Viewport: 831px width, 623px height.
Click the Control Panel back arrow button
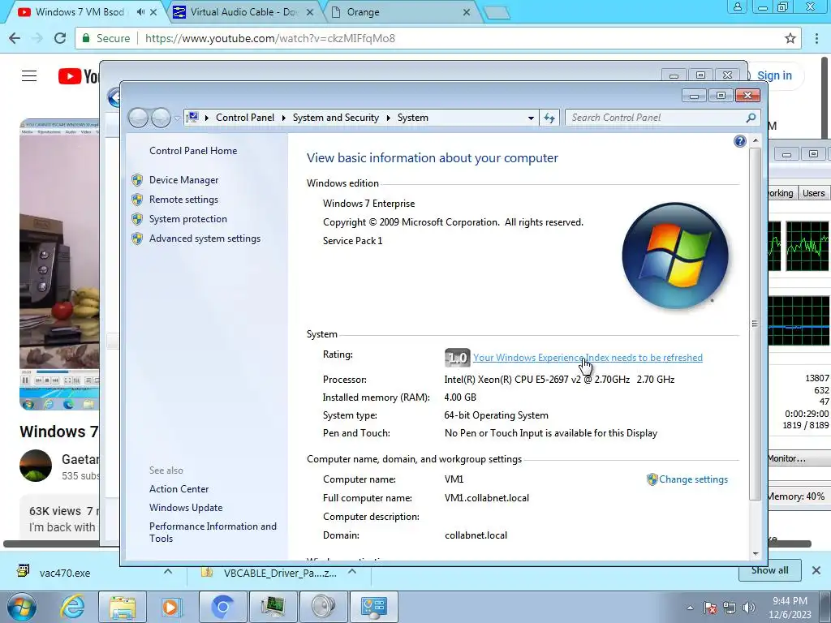click(138, 118)
